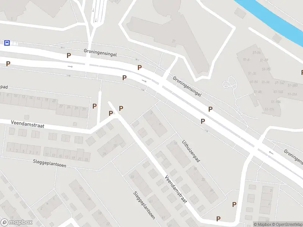The width and height of the screenshot is (303, 227).
Task: Click the horizontal Sleggeplantsoen label at left
Action: (x=50, y=163)
